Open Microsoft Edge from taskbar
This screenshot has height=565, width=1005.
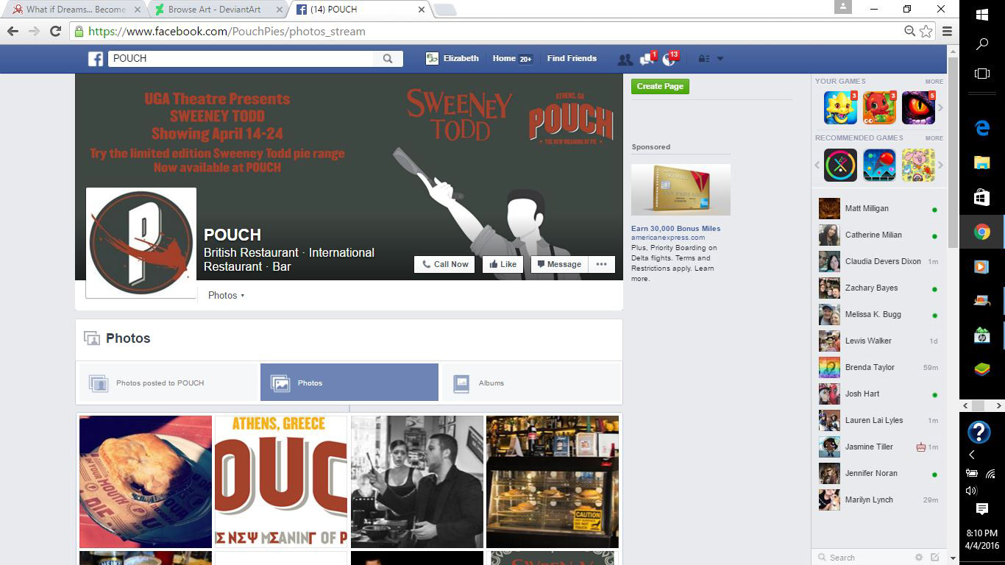981,128
